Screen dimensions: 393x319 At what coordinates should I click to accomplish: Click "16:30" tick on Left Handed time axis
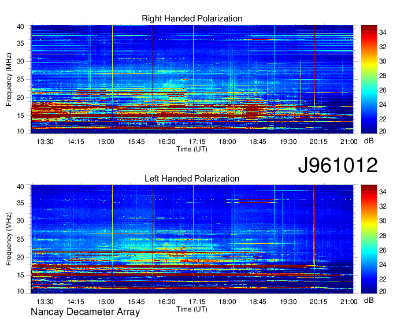pyautogui.click(x=166, y=302)
